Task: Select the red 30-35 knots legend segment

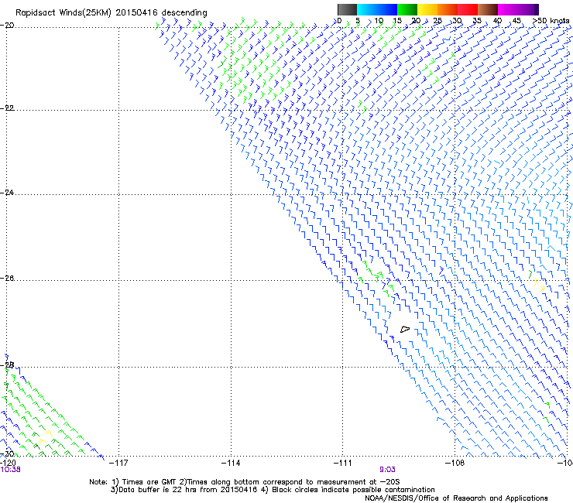Action: click(x=468, y=9)
